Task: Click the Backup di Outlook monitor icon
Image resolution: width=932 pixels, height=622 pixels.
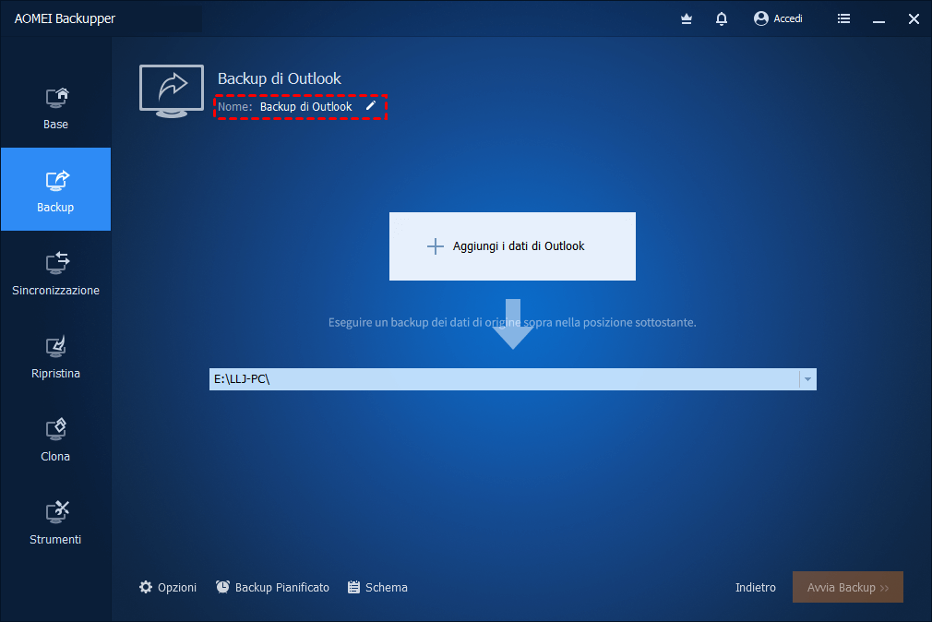Action: pyautogui.click(x=172, y=90)
